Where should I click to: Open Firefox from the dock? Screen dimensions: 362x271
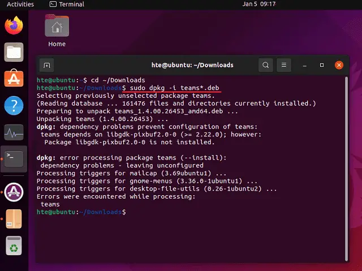coord(14,25)
